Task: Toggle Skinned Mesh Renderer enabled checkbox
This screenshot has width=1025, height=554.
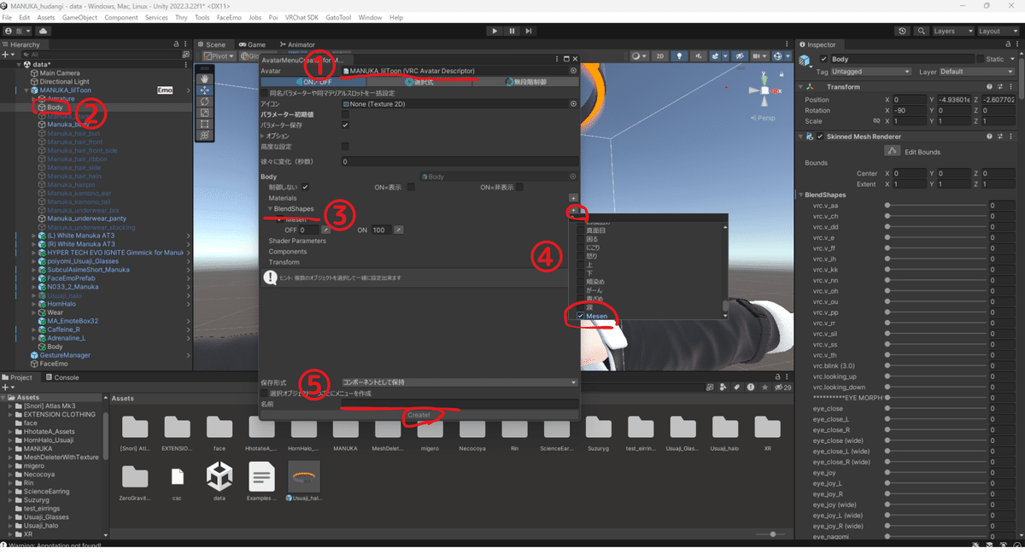Action: [x=821, y=137]
